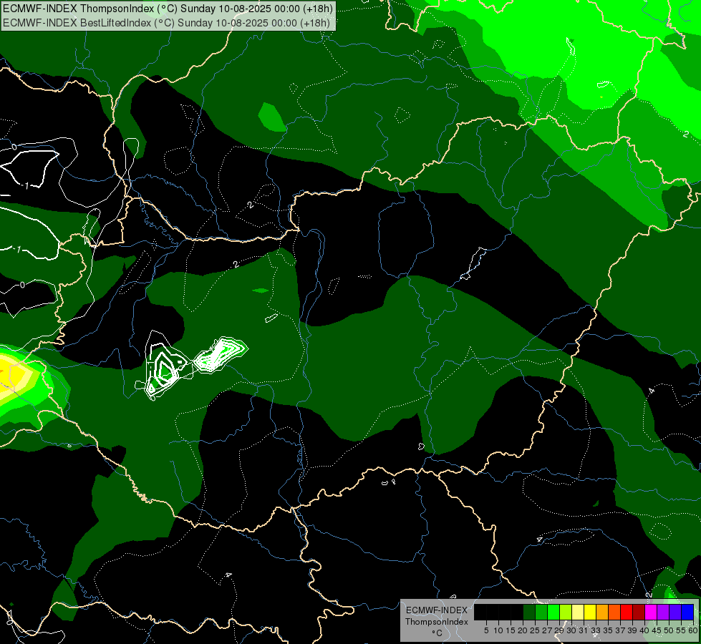Screen dimensions: 701x644
Task: Pick the dark red 39-40 legend swatch
Action: 639,613
